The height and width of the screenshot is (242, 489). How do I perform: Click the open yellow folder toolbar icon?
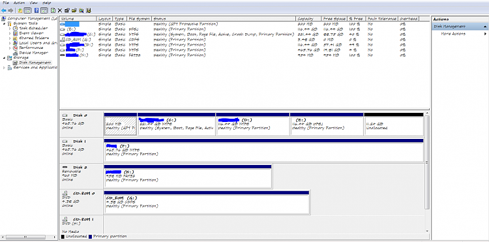(74, 10)
